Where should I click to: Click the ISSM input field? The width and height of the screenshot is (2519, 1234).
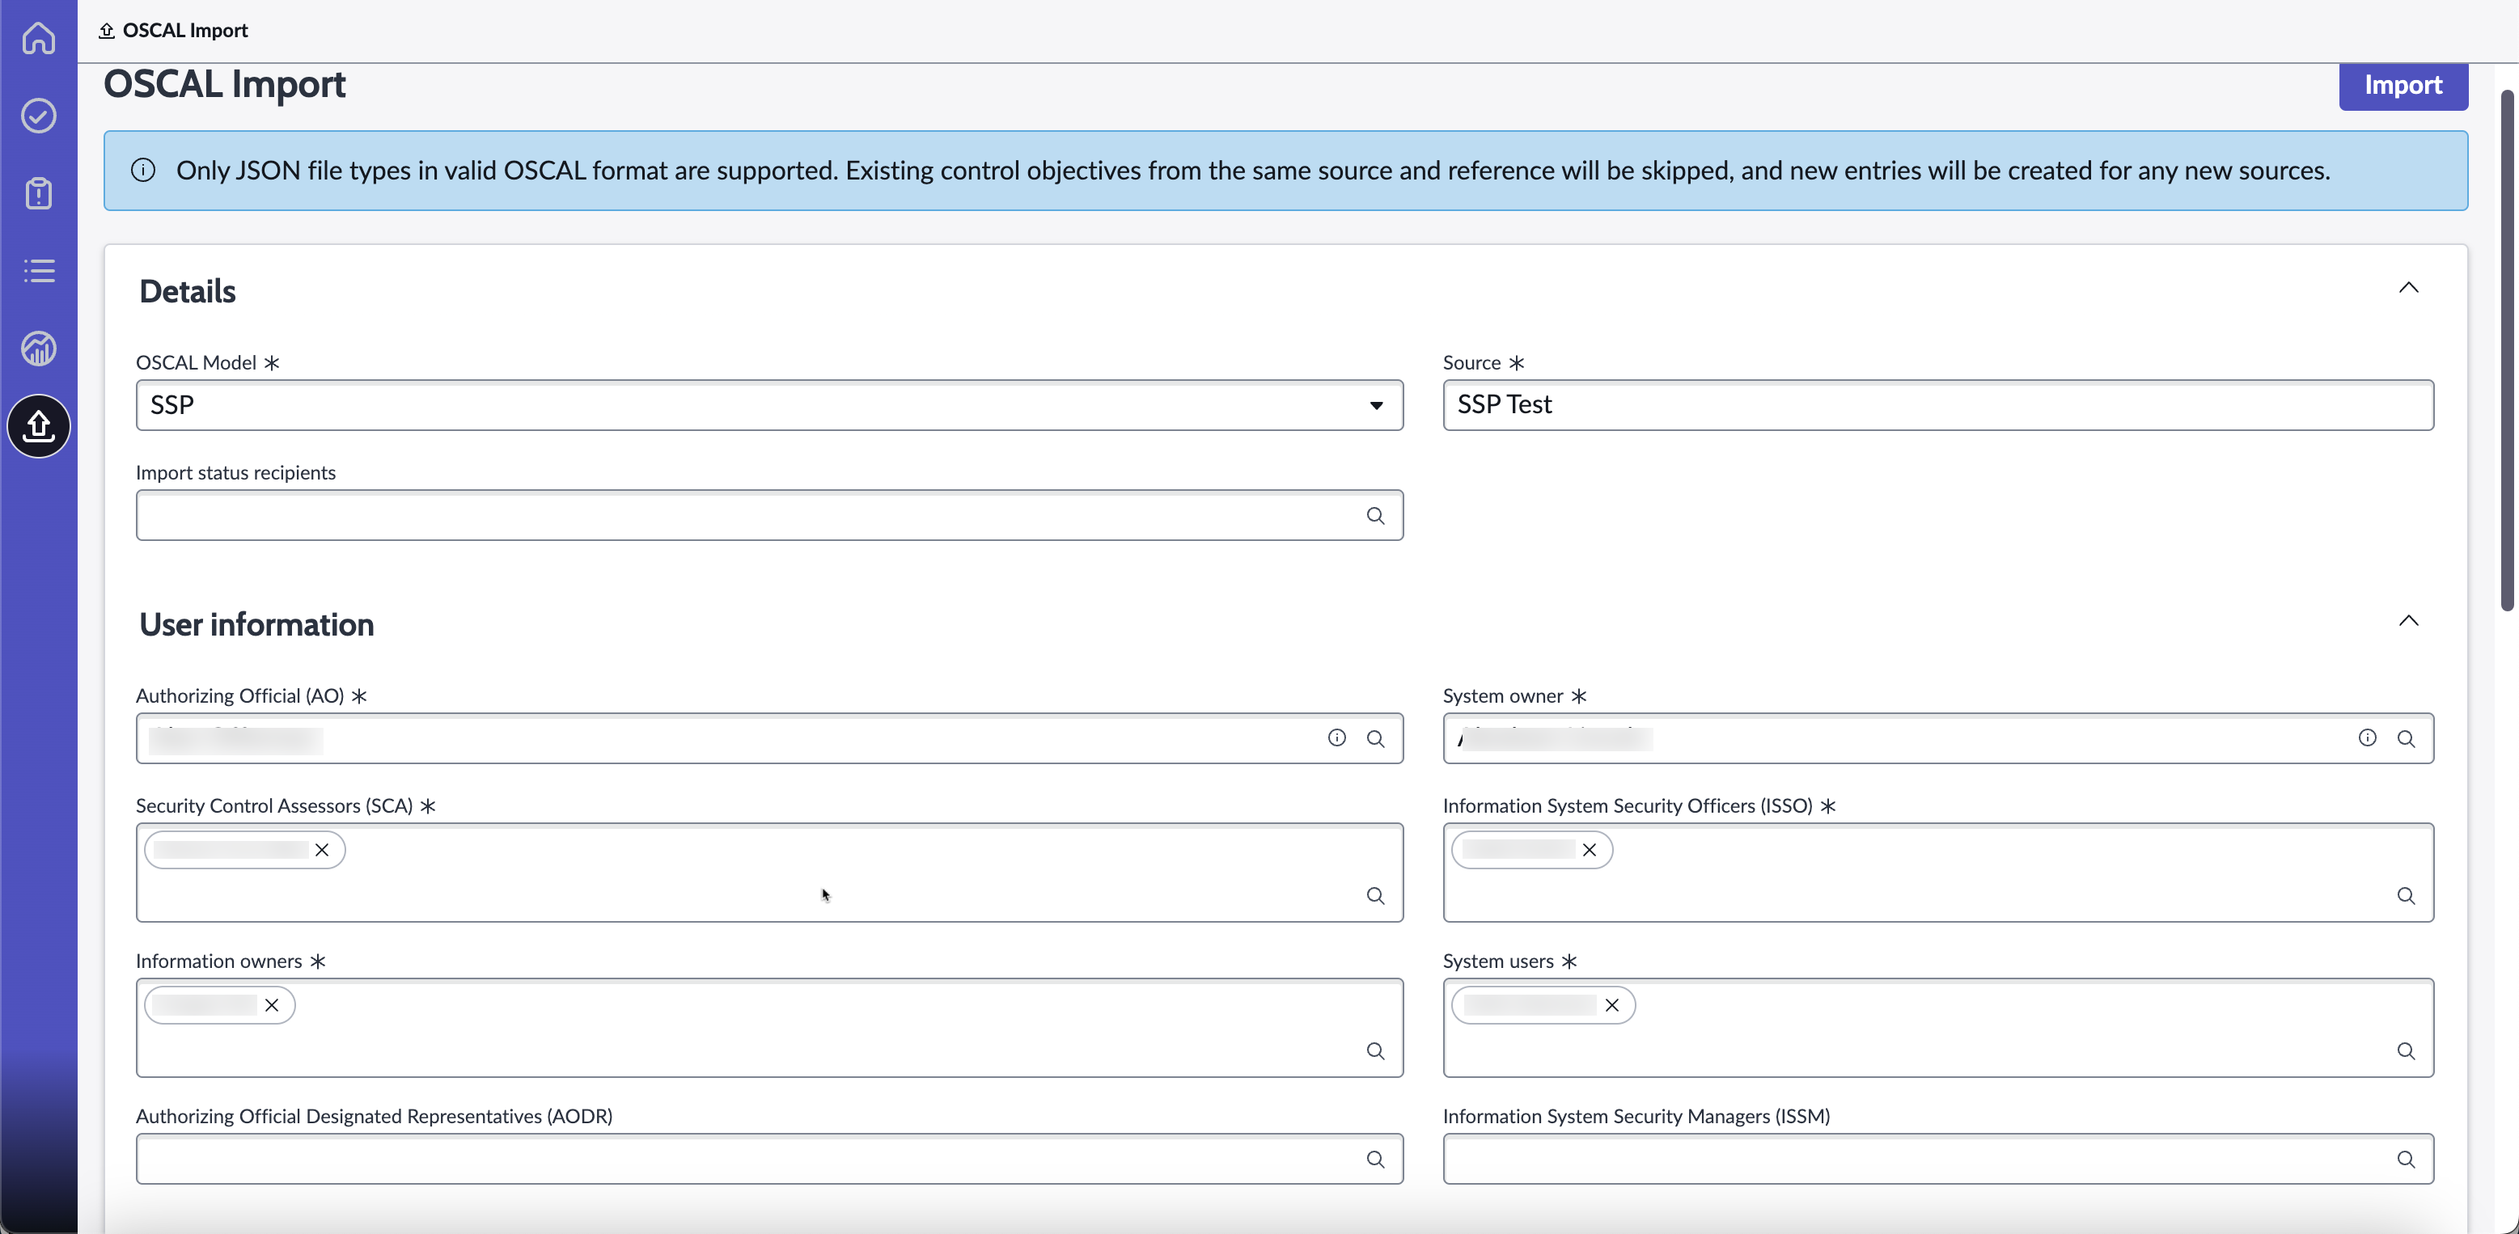point(1937,1160)
